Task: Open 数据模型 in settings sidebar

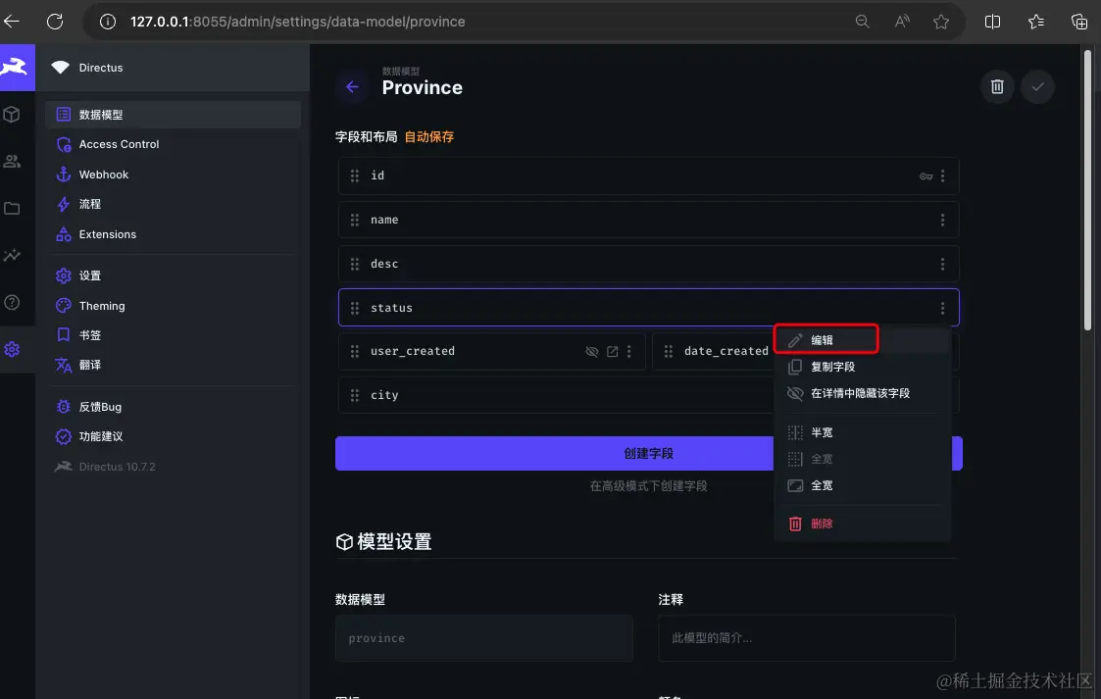Action: [174, 115]
